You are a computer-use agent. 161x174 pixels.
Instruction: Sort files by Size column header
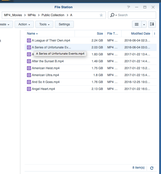click(x=100, y=34)
